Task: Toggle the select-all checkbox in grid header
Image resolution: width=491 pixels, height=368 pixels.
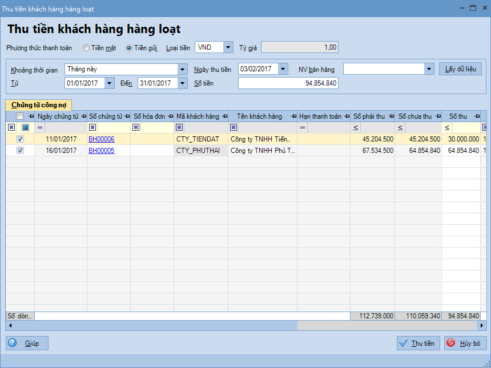Action: coord(20,116)
